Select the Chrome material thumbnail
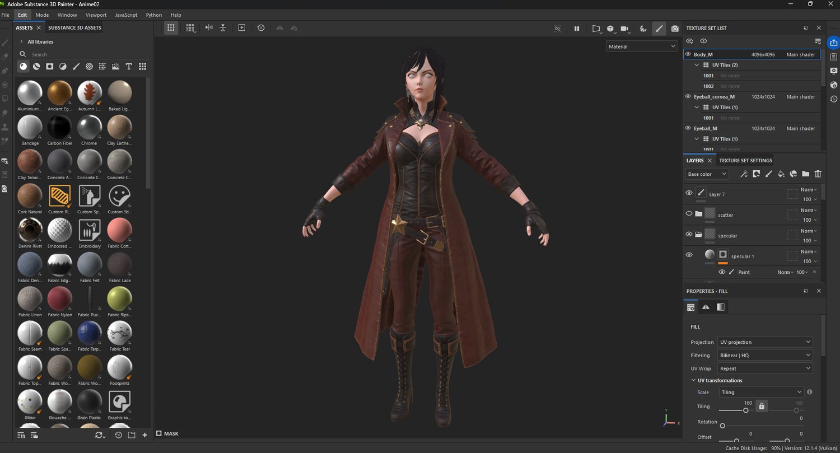 pos(89,127)
